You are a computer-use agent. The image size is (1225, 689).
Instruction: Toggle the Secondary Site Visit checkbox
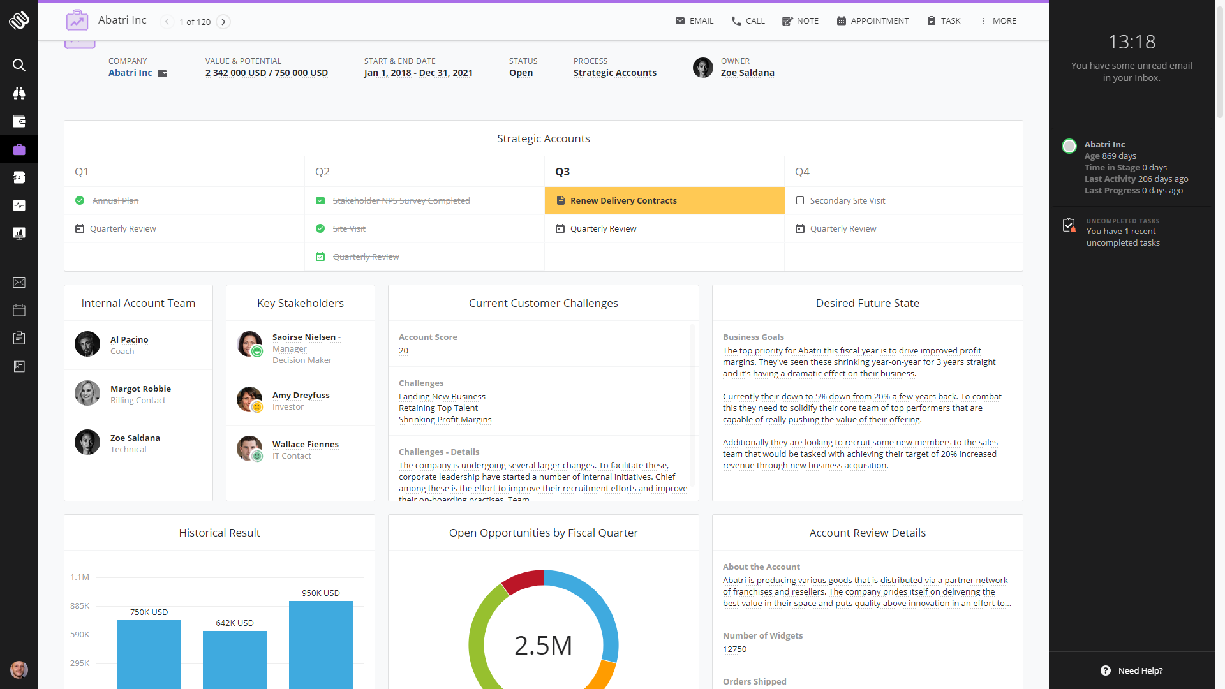[799, 200]
